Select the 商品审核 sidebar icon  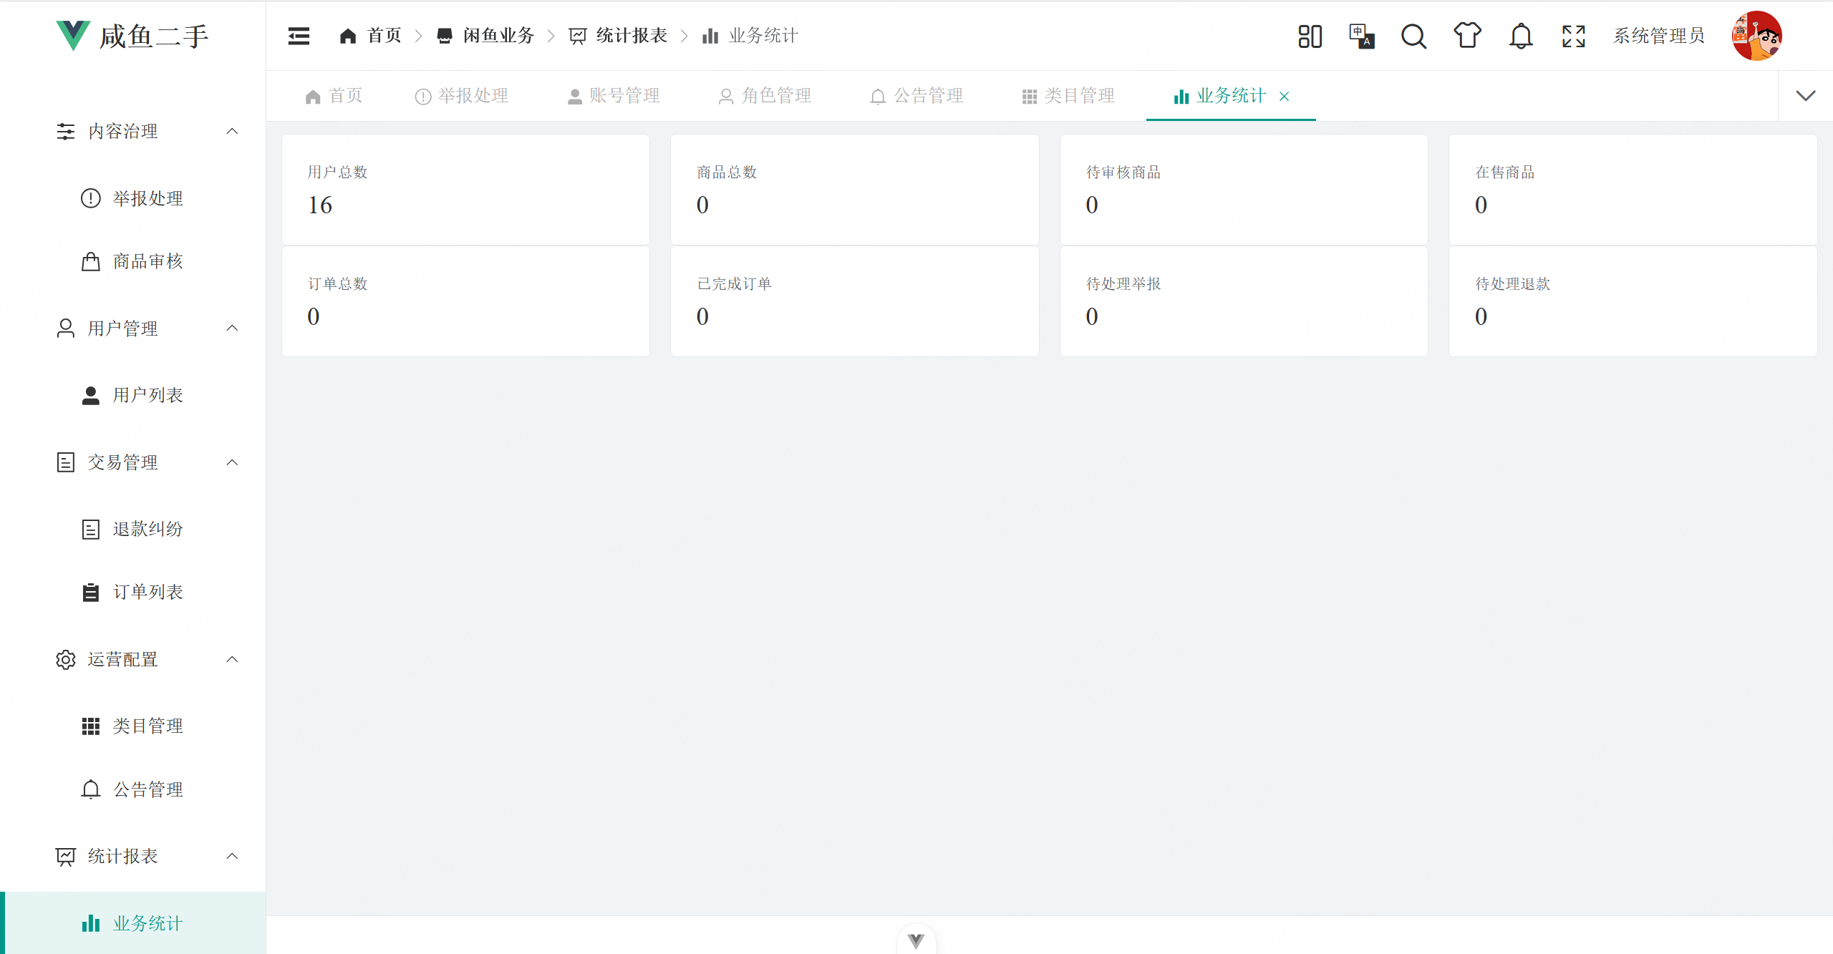[90, 261]
